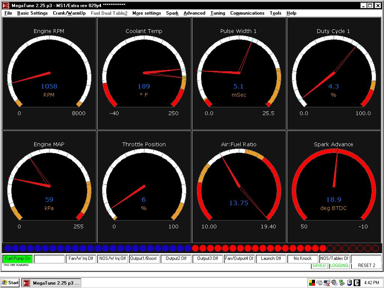The height and width of the screenshot is (288, 384).
Task: Open the Spark menu
Action: (172, 13)
